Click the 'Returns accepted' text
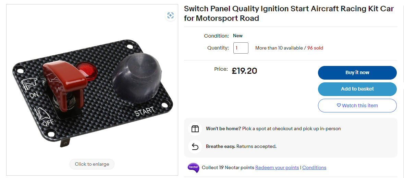Screen dimensions: 404x178 (x=256, y=147)
